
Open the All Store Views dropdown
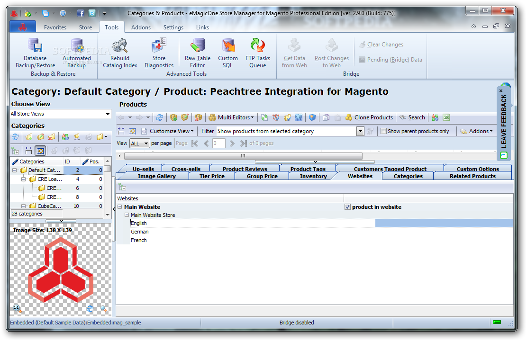[108, 114]
